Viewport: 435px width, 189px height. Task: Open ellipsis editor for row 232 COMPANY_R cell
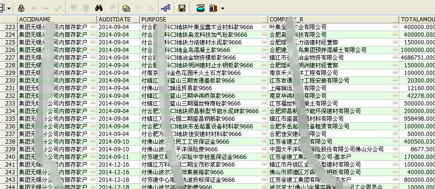(395, 96)
